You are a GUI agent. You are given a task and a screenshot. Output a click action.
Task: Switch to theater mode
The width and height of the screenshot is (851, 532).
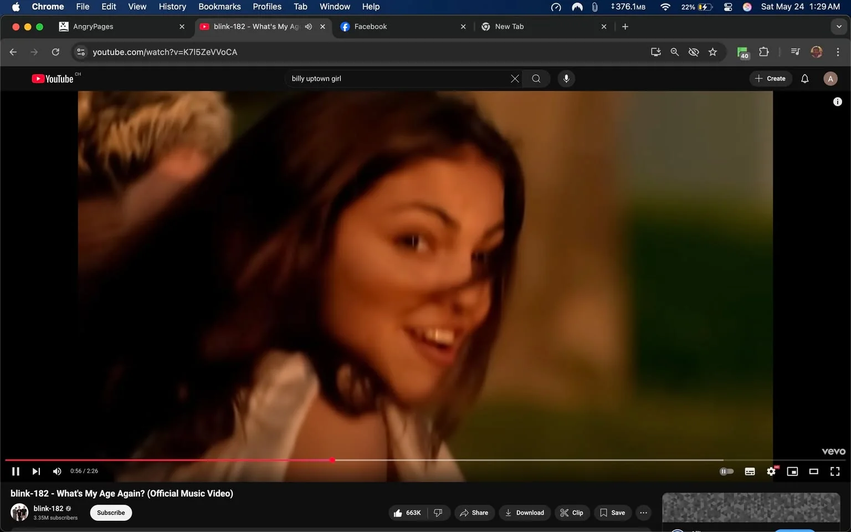[x=813, y=471]
